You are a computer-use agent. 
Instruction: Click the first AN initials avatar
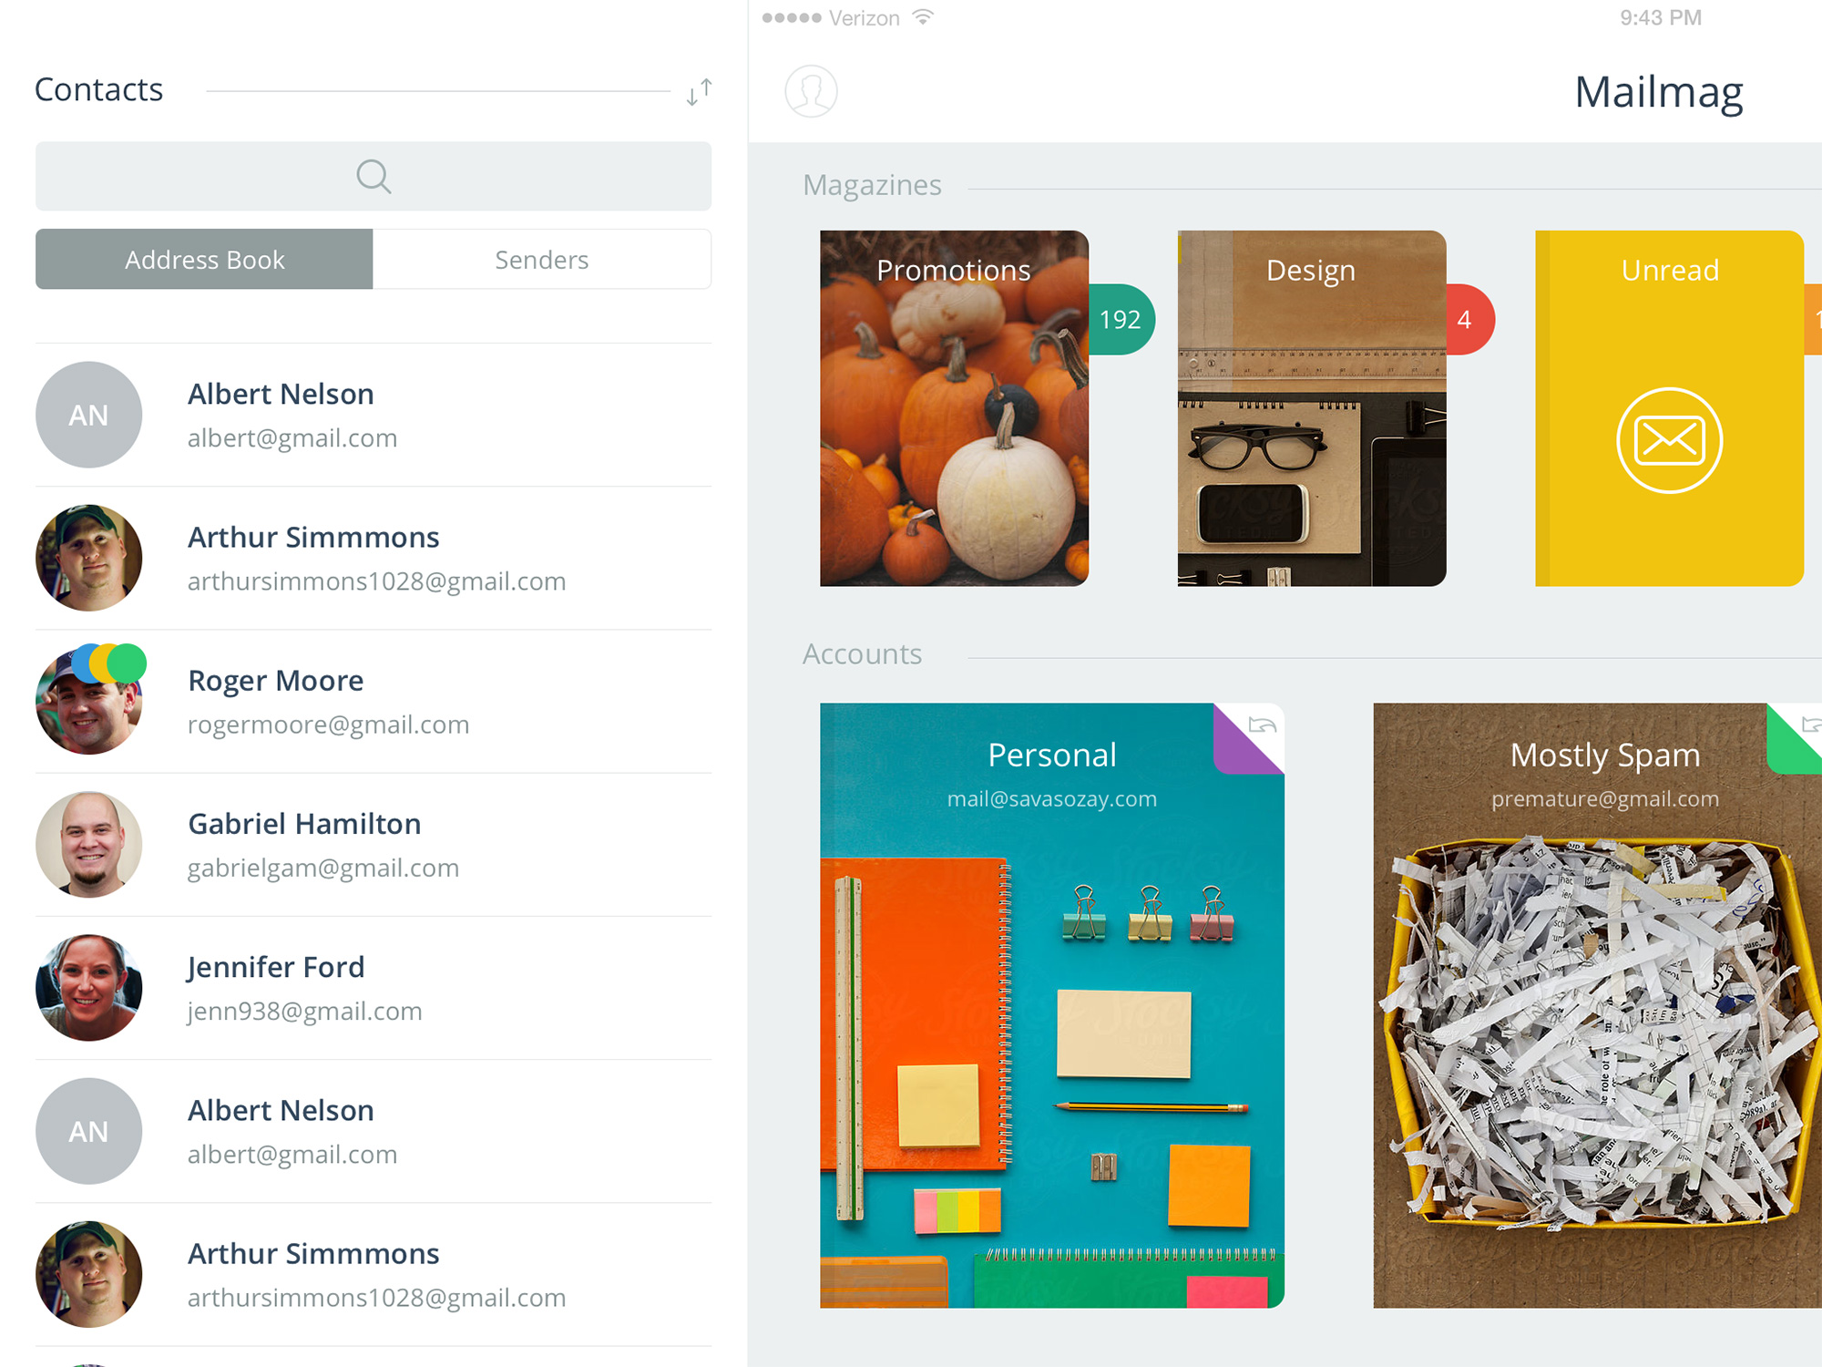click(x=88, y=415)
